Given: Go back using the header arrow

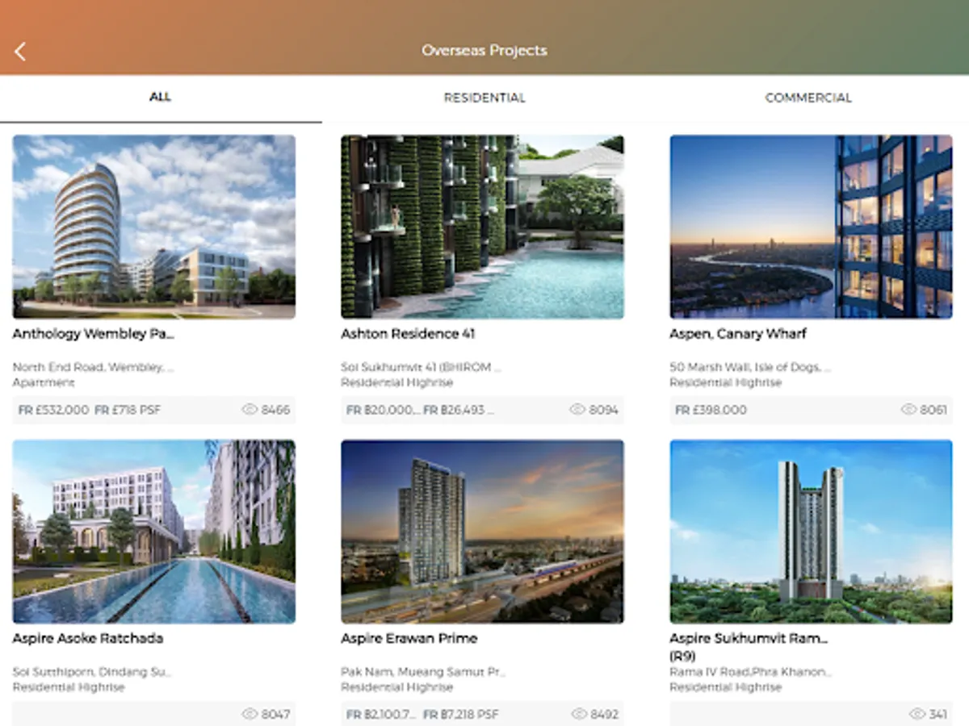Looking at the screenshot, I should (20, 52).
